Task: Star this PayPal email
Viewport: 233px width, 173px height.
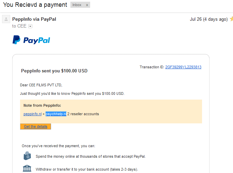Action: pyautogui.click(x=232, y=19)
